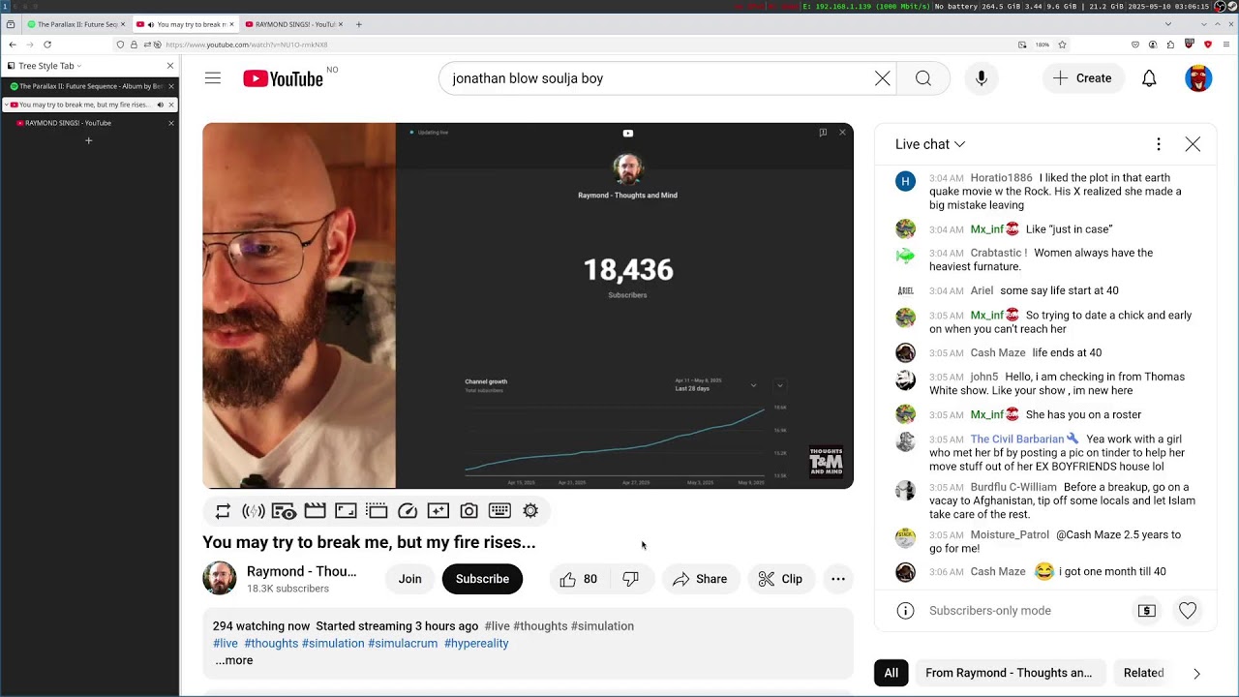1239x697 pixels.
Task: Open YouTube notifications bell
Action: coord(1149,78)
